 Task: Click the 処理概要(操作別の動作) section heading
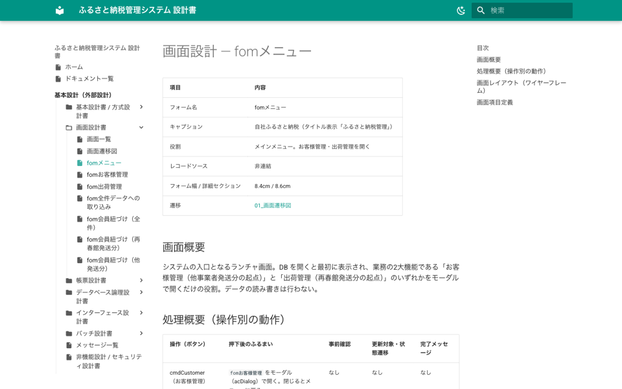coord(224,320)
